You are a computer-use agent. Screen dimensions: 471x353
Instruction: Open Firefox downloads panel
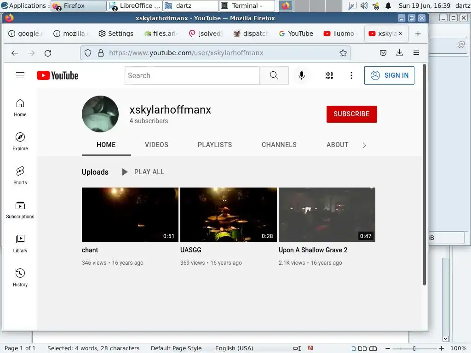400,53
